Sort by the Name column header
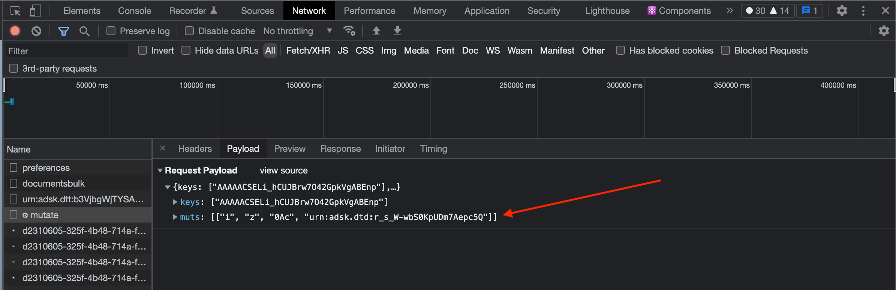896x290 pixels. point(78,149)
